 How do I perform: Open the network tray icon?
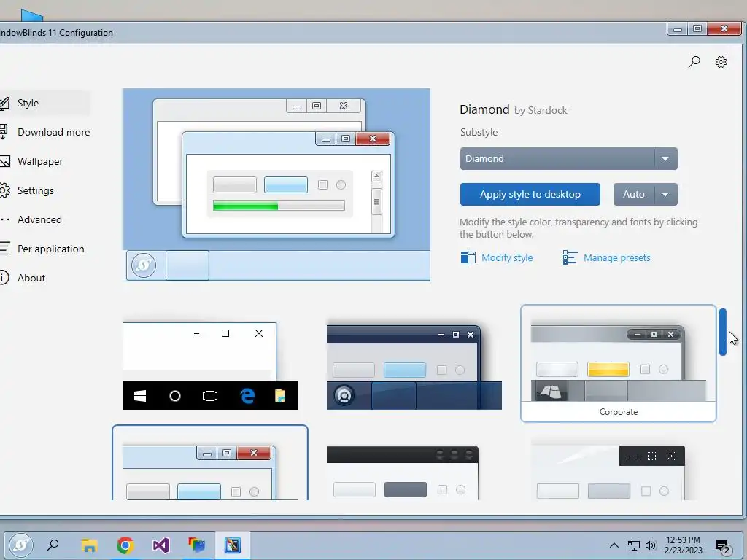coord(634,545)
